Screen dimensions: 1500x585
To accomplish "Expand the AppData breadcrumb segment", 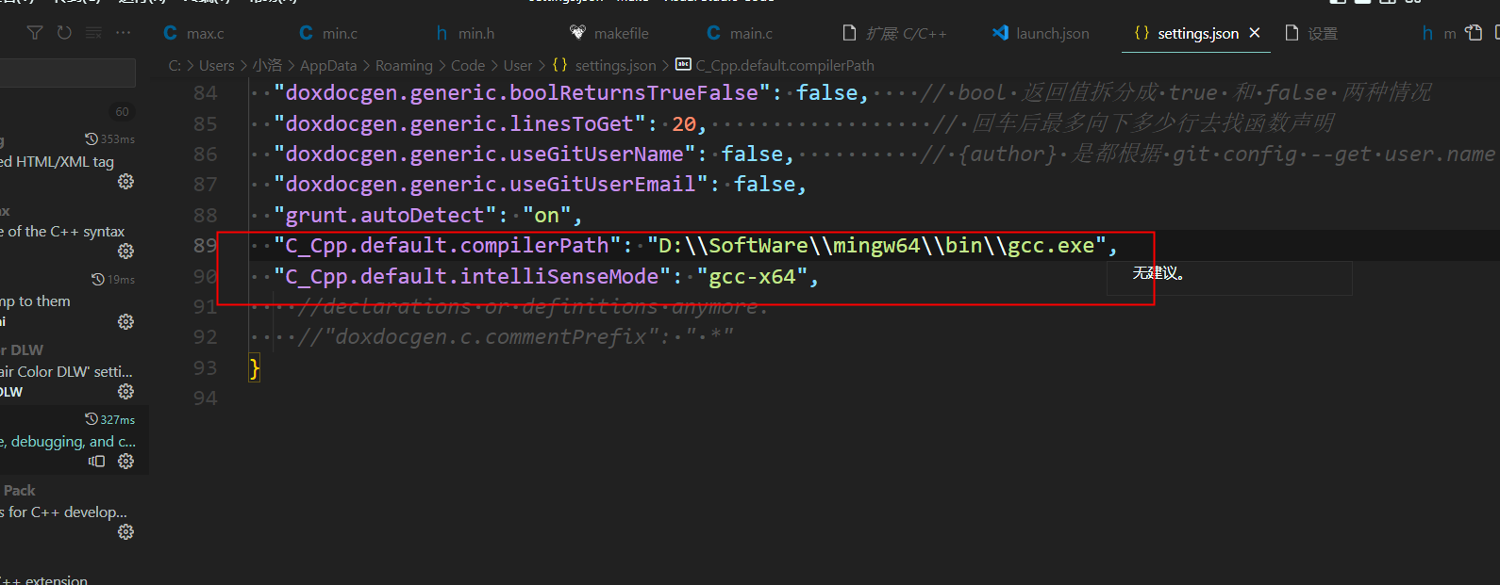I will 328,65.
